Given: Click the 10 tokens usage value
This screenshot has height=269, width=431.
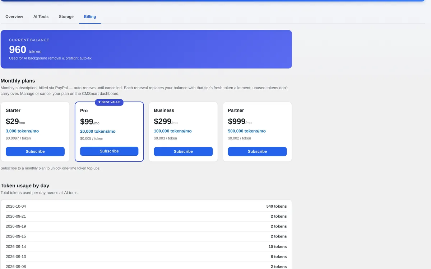Looking at the screenshot, I should click(278, 247).
